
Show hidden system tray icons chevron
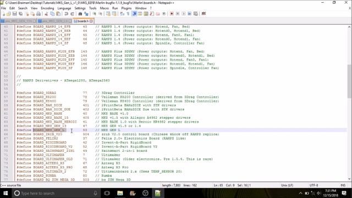coord(301,193)
